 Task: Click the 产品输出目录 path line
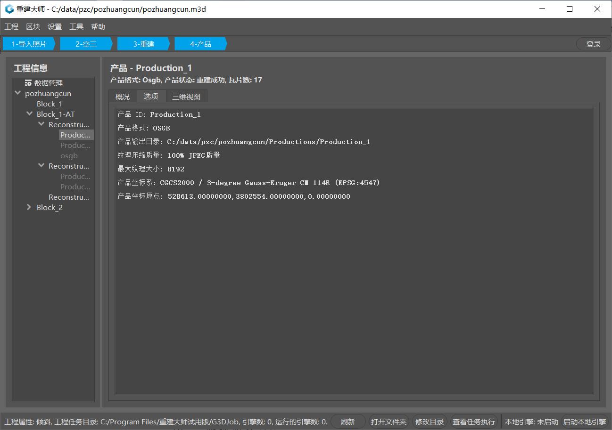point(244,142)
